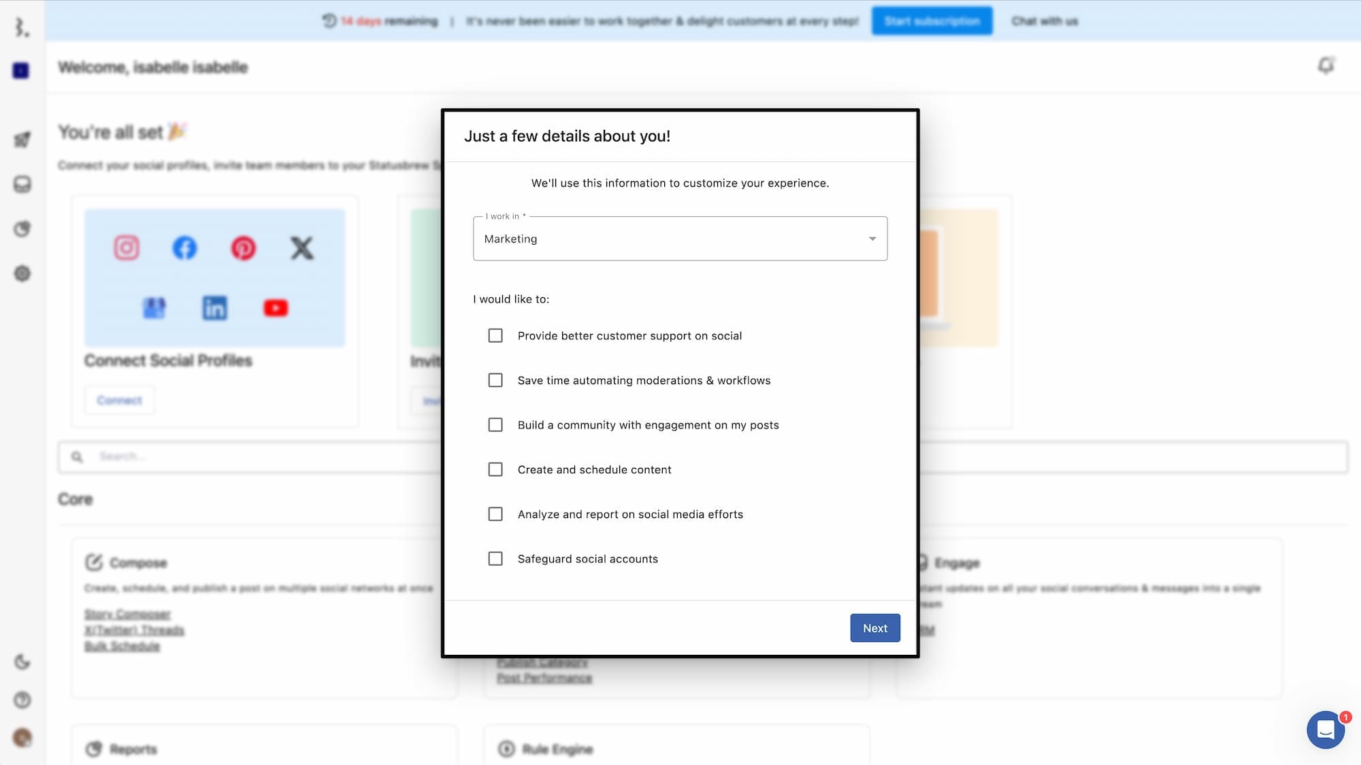
Task: Check Build a community with engagement option
Action: (495, 425)
